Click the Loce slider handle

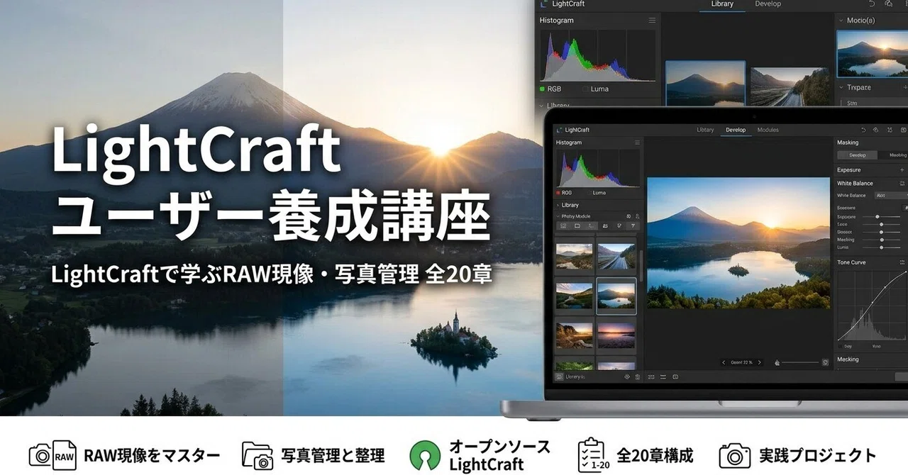881,224
